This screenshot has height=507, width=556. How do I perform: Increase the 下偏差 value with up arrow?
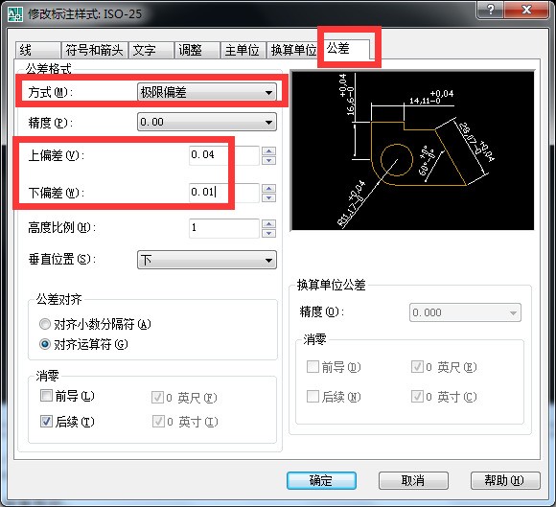268,189
